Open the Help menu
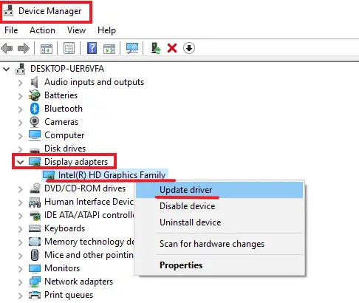359x303 pixels. pos(106,30)
